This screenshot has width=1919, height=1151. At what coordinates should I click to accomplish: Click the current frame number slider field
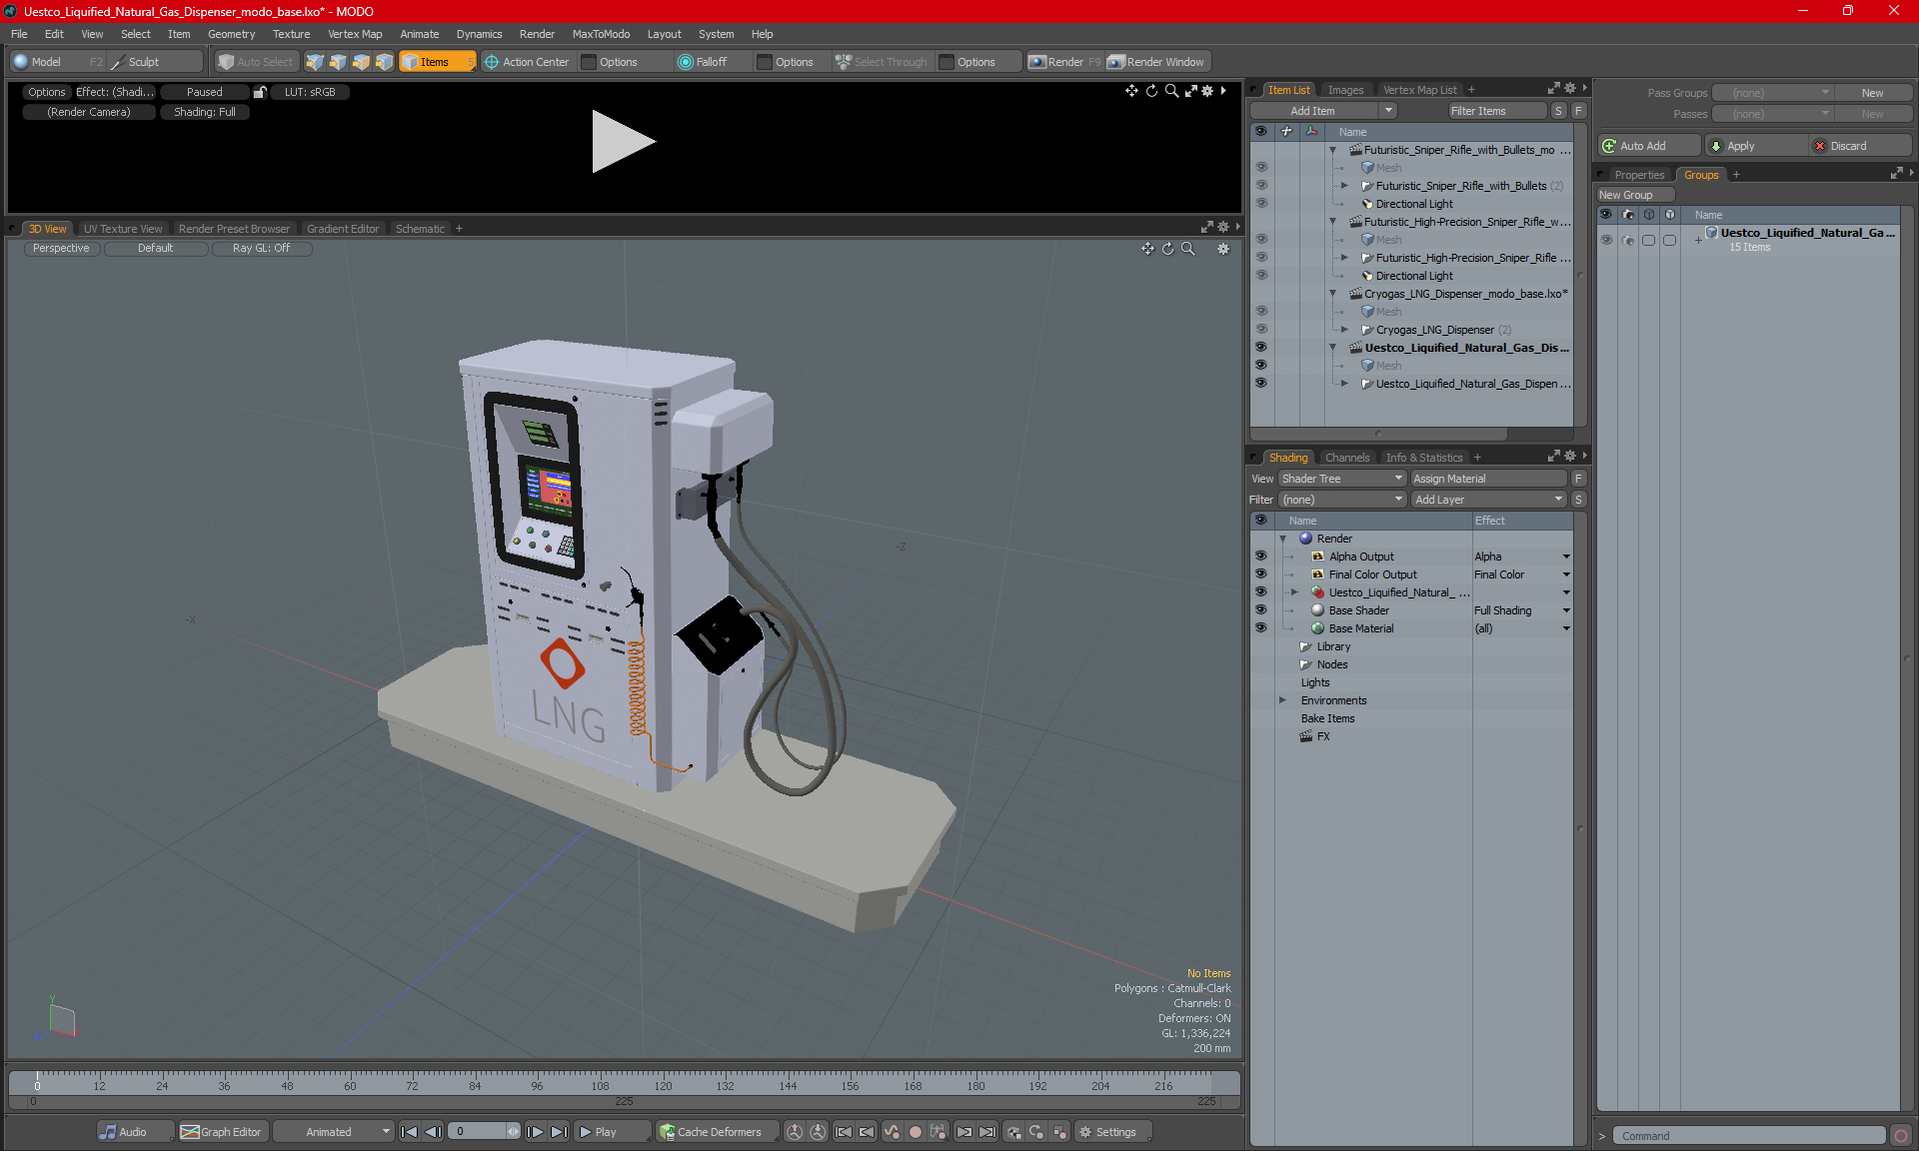[484, 1132]
